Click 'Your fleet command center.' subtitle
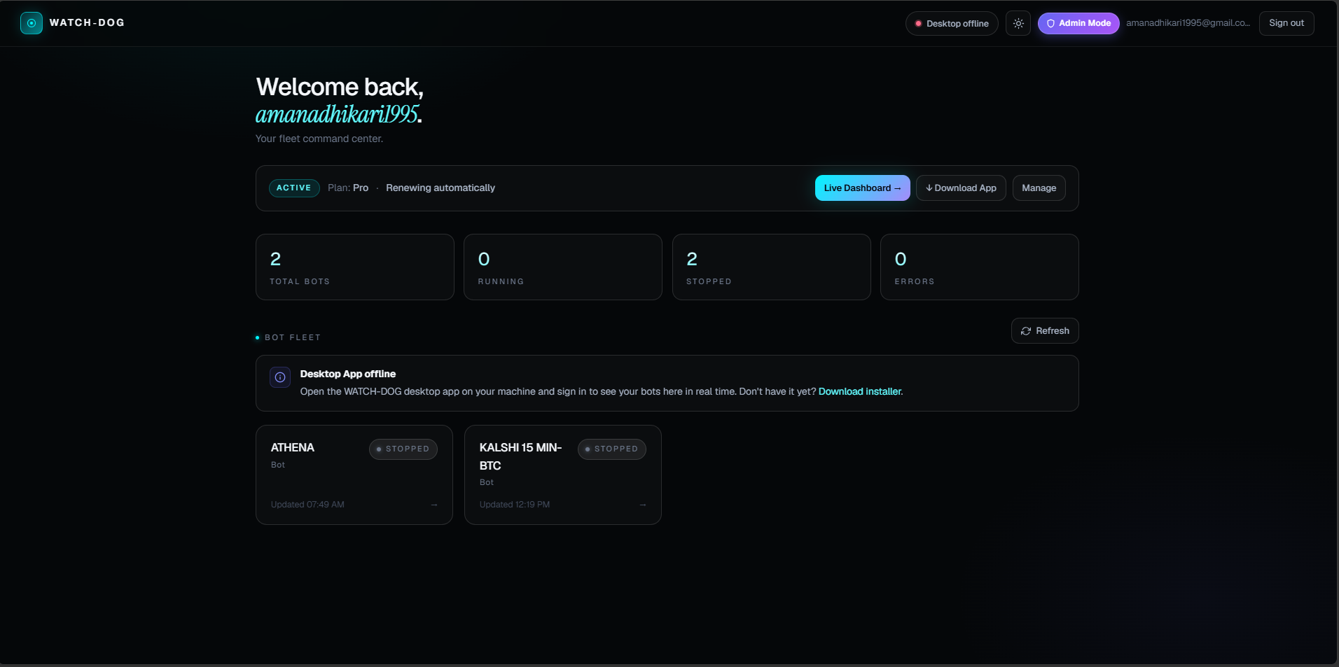The width and height of the screenshot is (1339, 667). point(319,139)
